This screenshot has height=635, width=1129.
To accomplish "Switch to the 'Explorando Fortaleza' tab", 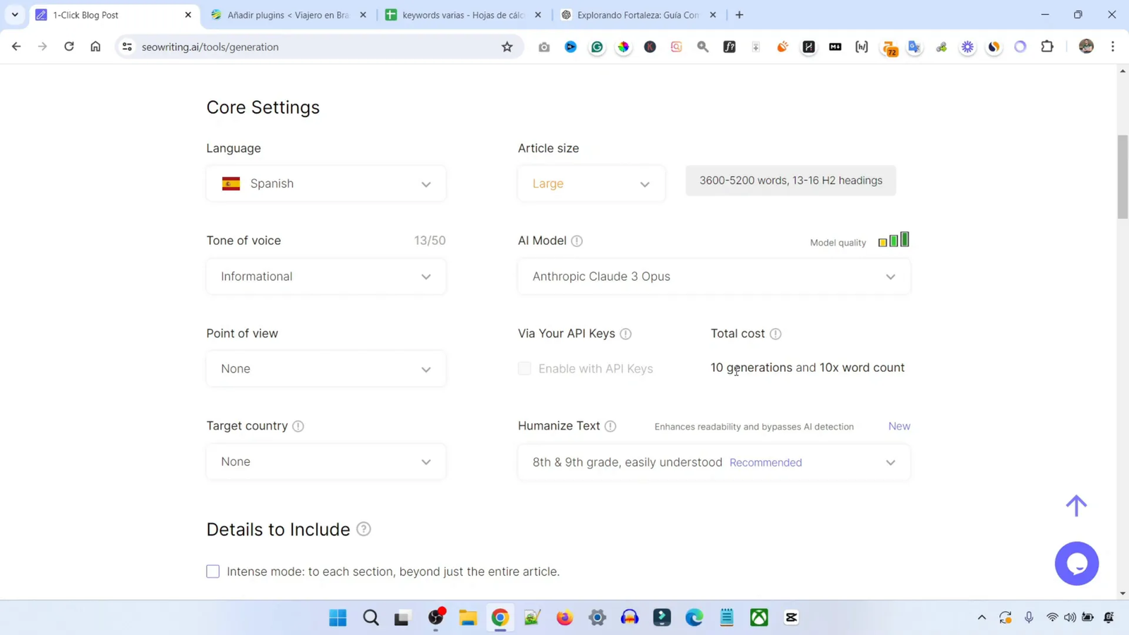I will (635, 14).
